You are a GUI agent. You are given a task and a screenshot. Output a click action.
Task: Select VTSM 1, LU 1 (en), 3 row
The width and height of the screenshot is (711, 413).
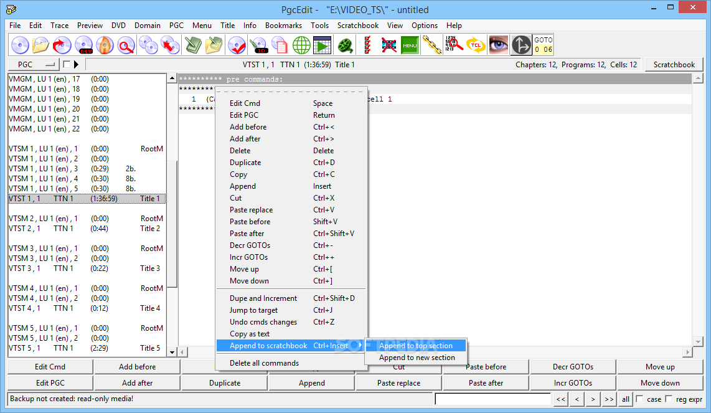(x=87, y=169)
